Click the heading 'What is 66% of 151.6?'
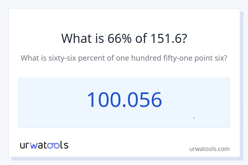 [124, 38]
